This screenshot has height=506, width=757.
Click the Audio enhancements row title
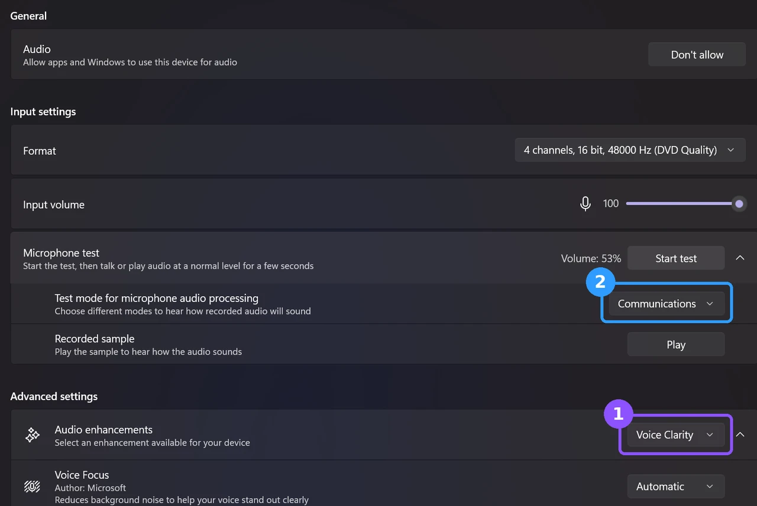click(x=103, y=430)
